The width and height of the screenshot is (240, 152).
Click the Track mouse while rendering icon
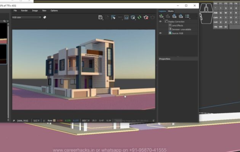pos(113,17)
